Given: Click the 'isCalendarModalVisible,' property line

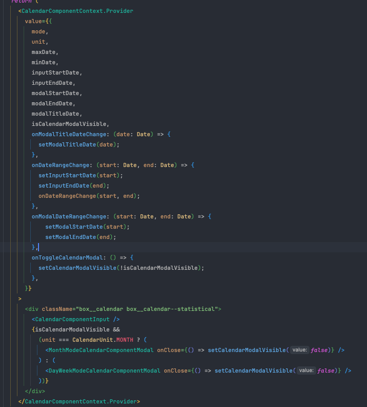Looking at the screenshot, I should pyautogui.click(x=70, y=124).
